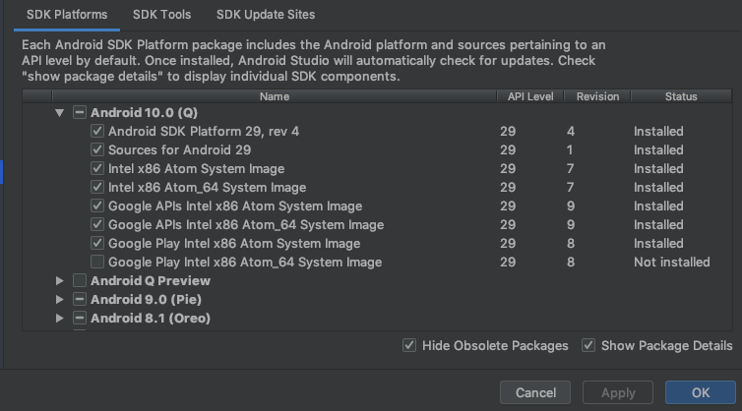Image resolution: width=742 pixels, height=411 pixels.
Task: Expand the Android Q Preview group
Action: click(60, 281)
